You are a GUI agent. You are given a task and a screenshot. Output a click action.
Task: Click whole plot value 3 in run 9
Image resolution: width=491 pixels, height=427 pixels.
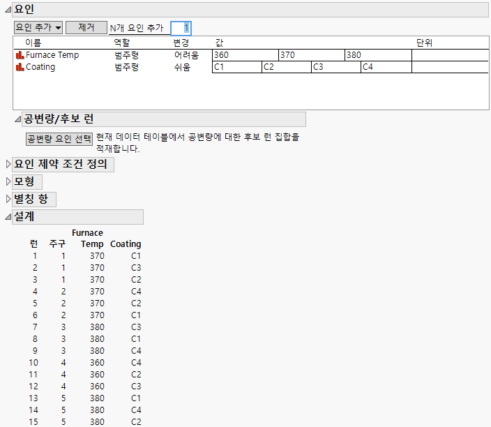click(x=63, y=351)
